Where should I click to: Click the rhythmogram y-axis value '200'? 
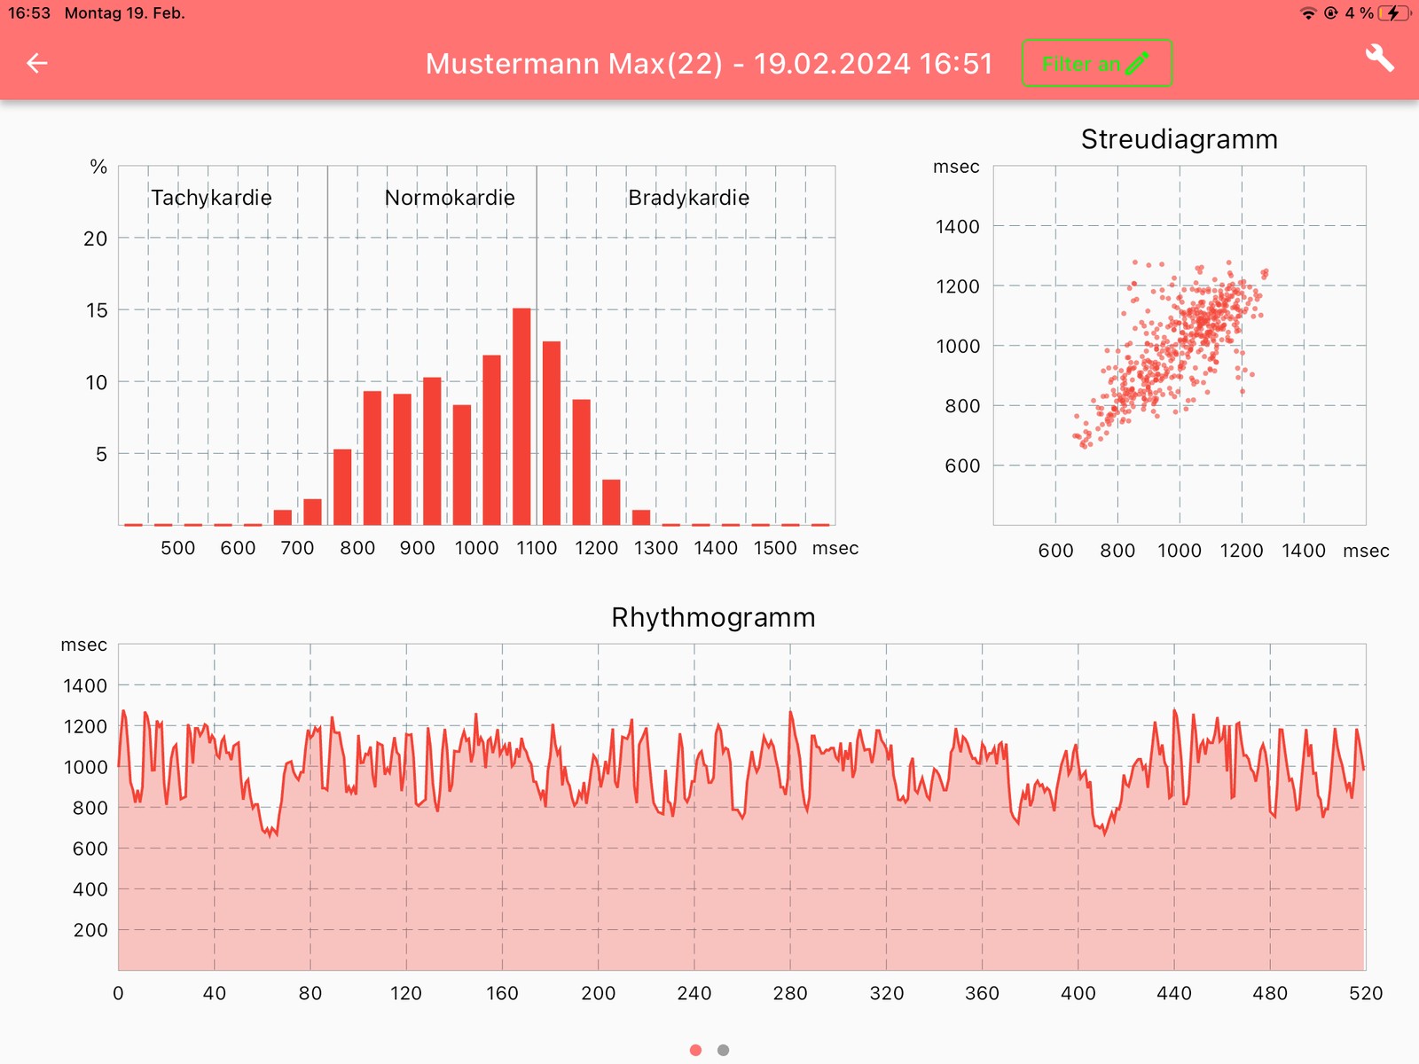pos(90,930)
